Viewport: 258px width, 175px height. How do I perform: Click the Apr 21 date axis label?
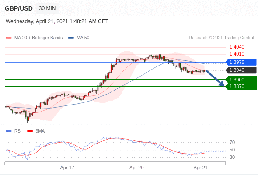(x=200, y=168)
